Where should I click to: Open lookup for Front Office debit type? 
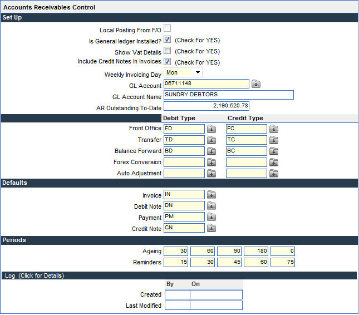coord(212,129)
